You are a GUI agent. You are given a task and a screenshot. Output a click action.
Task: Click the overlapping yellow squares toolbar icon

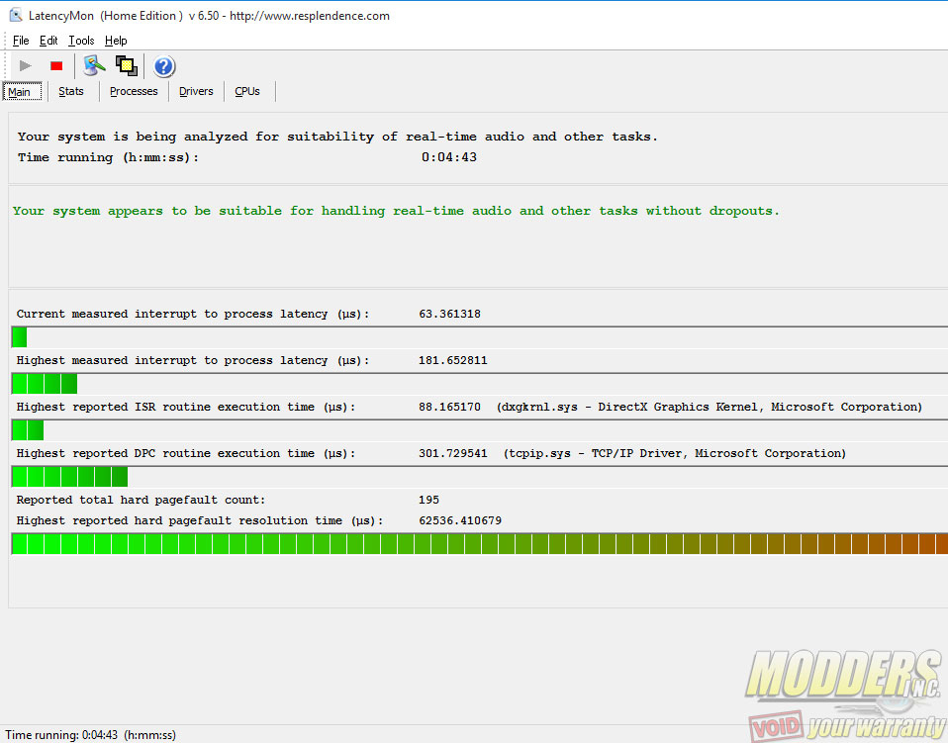point(127,66)
